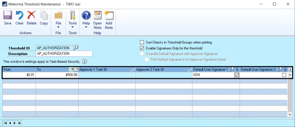
Task: Toggle Print Default Signature if no Approver
Action: point(147,59)
